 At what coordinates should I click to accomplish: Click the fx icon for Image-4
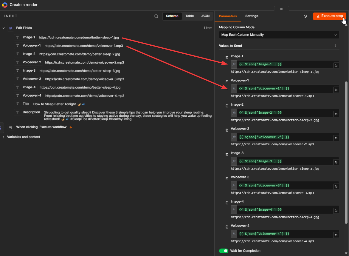(234, 209)
